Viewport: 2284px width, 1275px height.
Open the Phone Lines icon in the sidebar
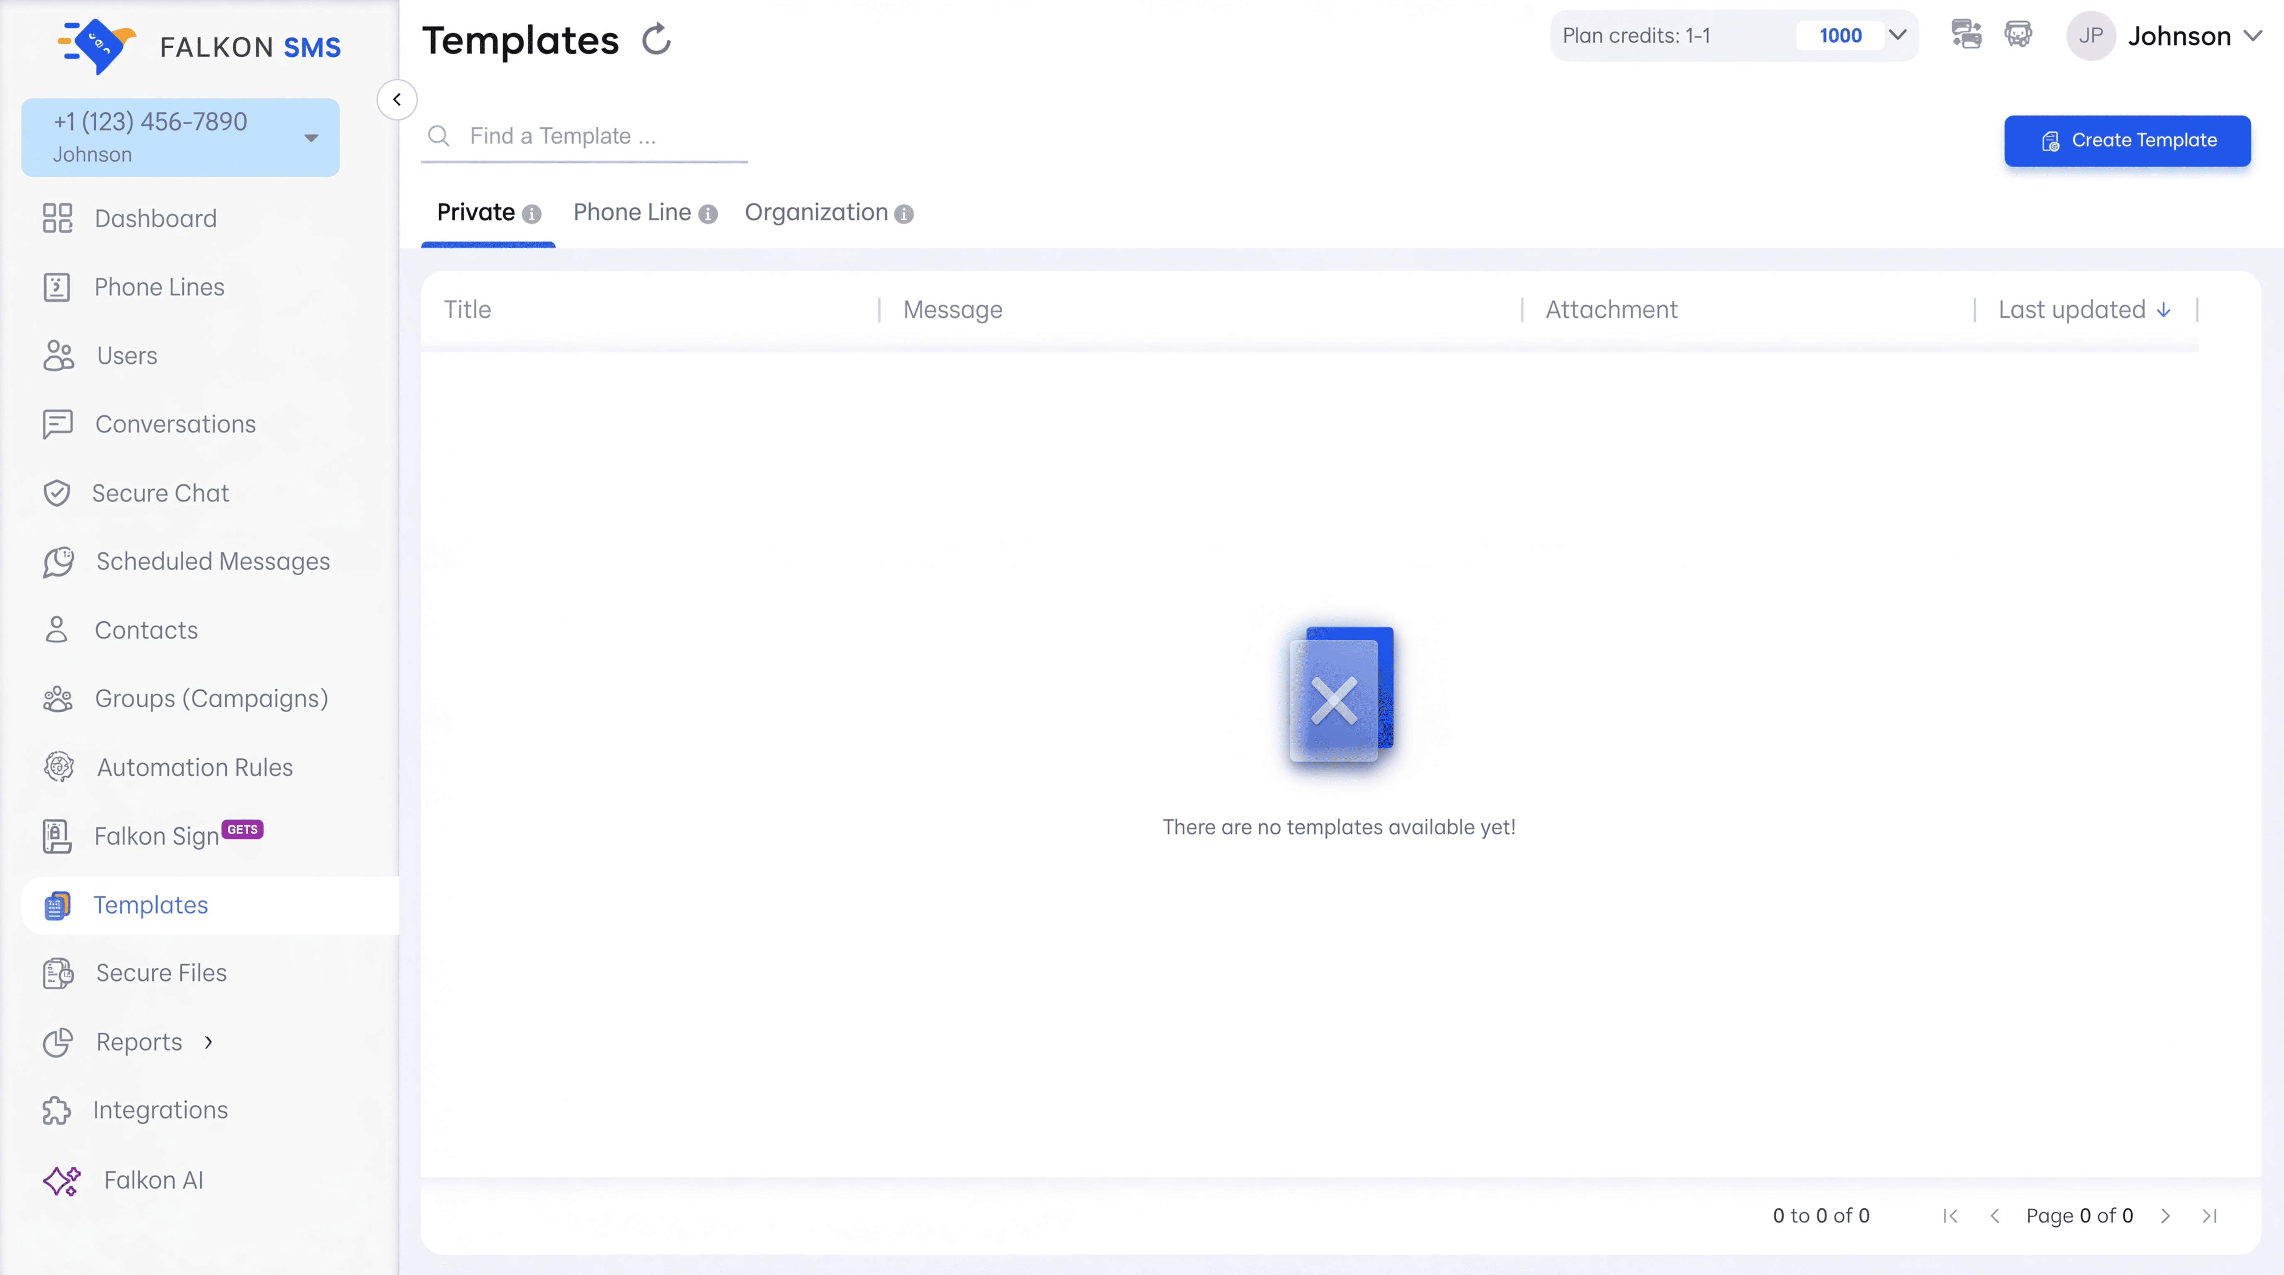coord(58,287)
